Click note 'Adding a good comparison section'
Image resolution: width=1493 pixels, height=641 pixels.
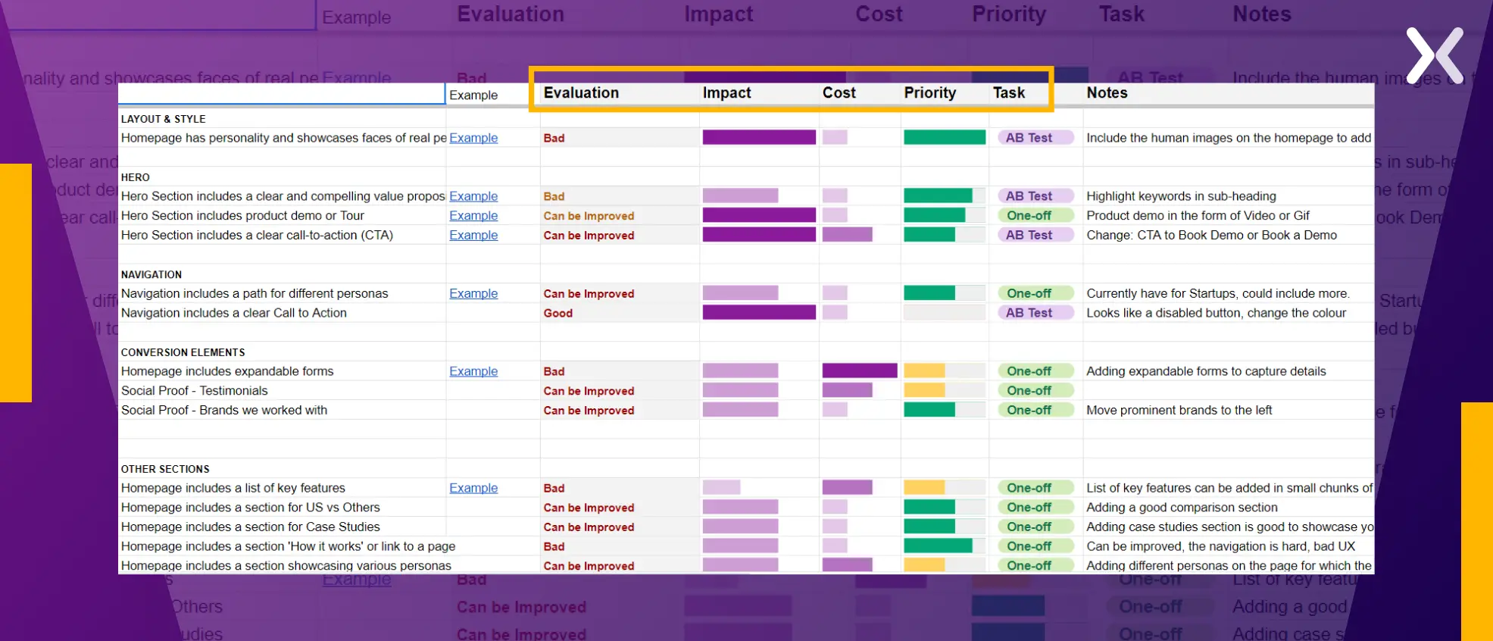click(x=1182, y=508)
